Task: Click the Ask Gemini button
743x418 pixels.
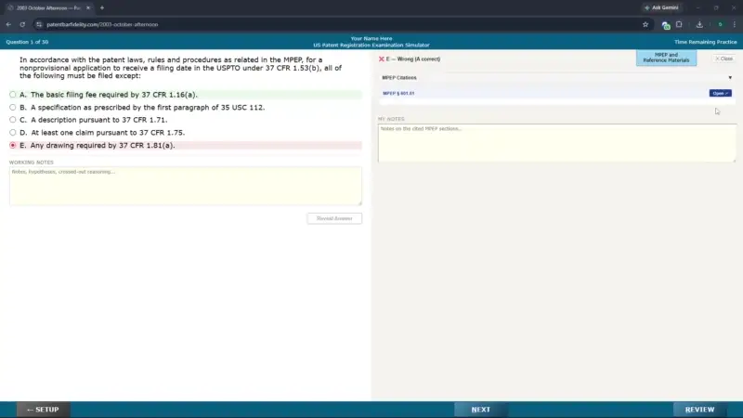Action: coord(661,7)
